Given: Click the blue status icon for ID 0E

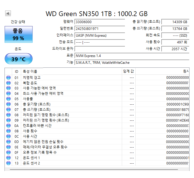Looking at the screenshot, I should pos(8,147).
